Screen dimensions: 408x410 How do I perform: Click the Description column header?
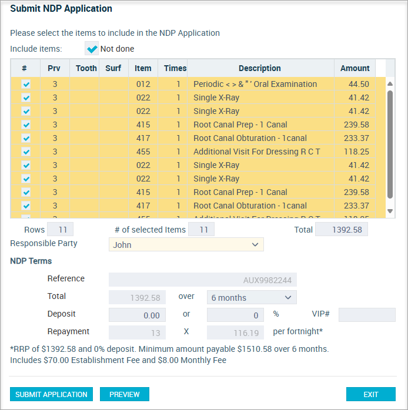pos(260,68)
